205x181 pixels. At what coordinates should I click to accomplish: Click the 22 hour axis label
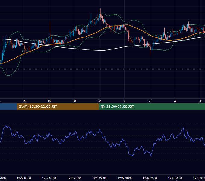[99, 101]
